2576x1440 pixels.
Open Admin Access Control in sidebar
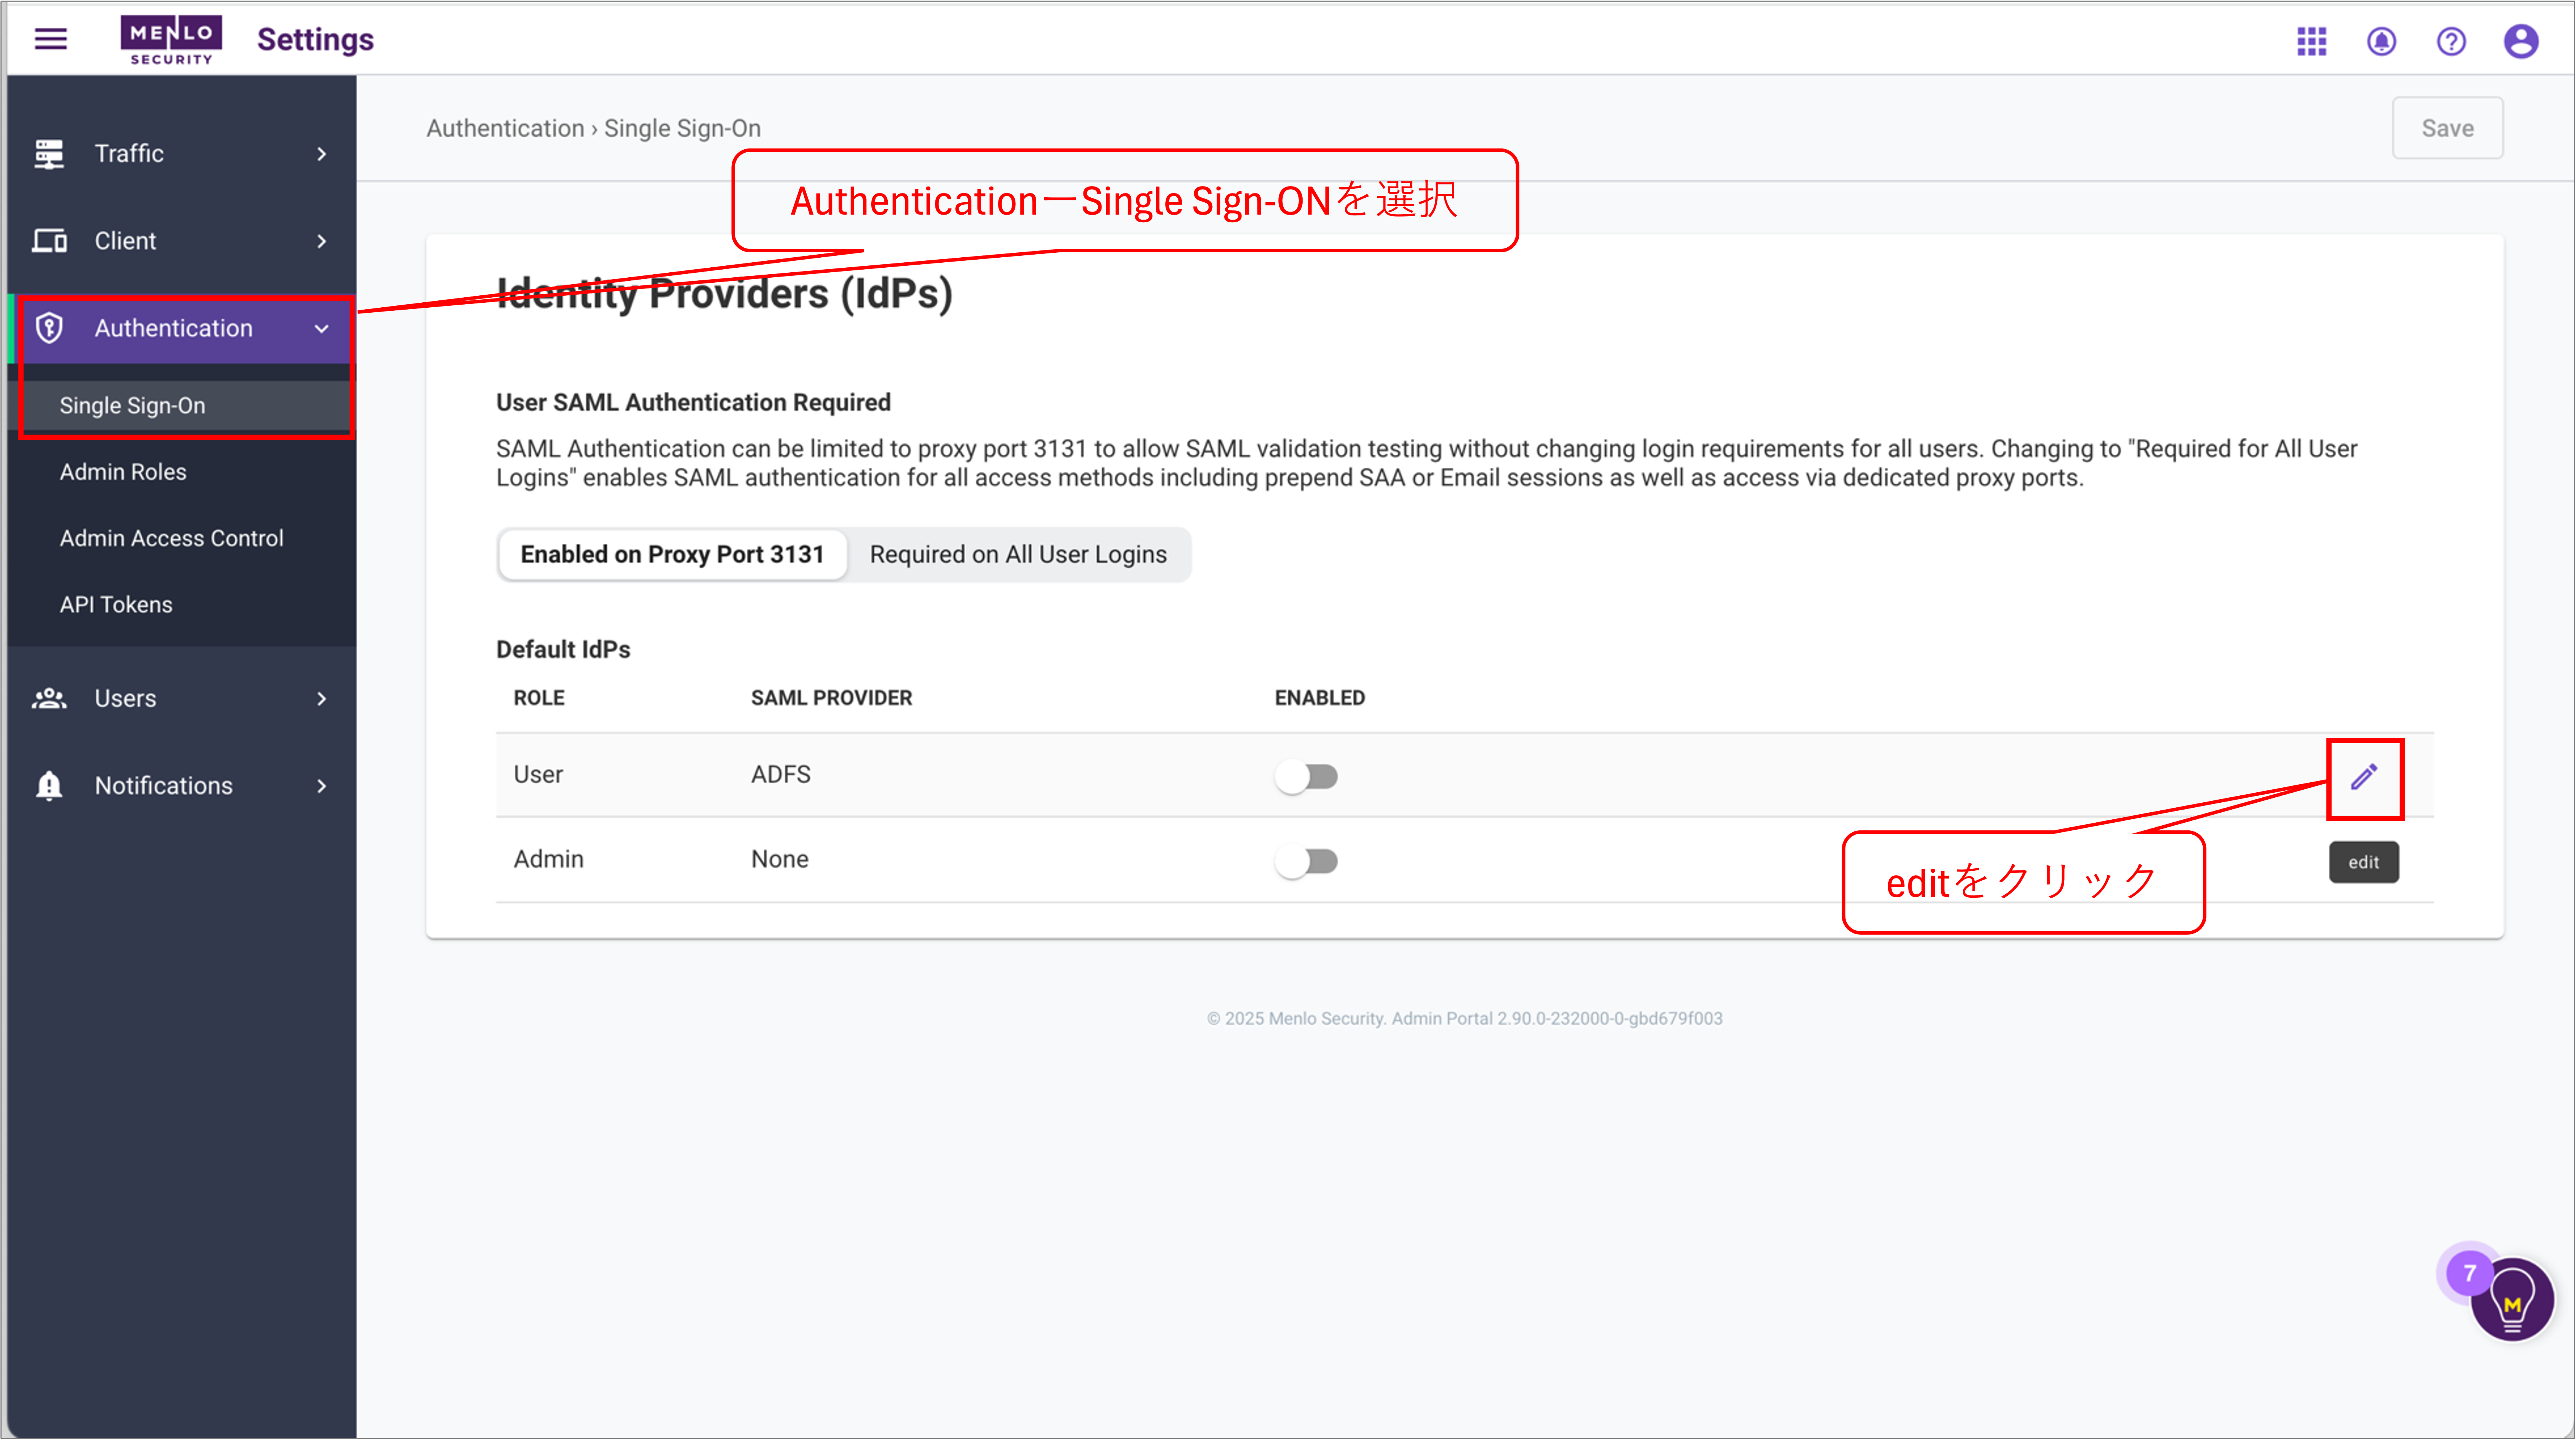tap(171, 538)
